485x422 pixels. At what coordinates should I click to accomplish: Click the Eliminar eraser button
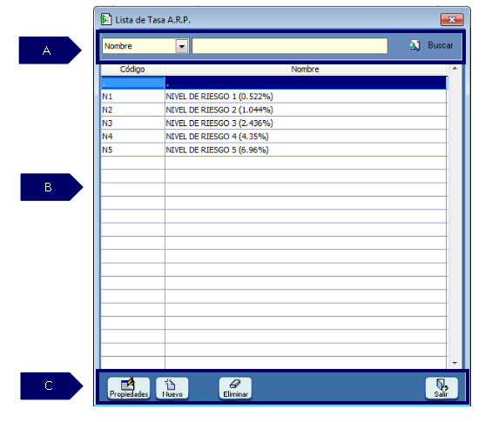pos(235,388)
